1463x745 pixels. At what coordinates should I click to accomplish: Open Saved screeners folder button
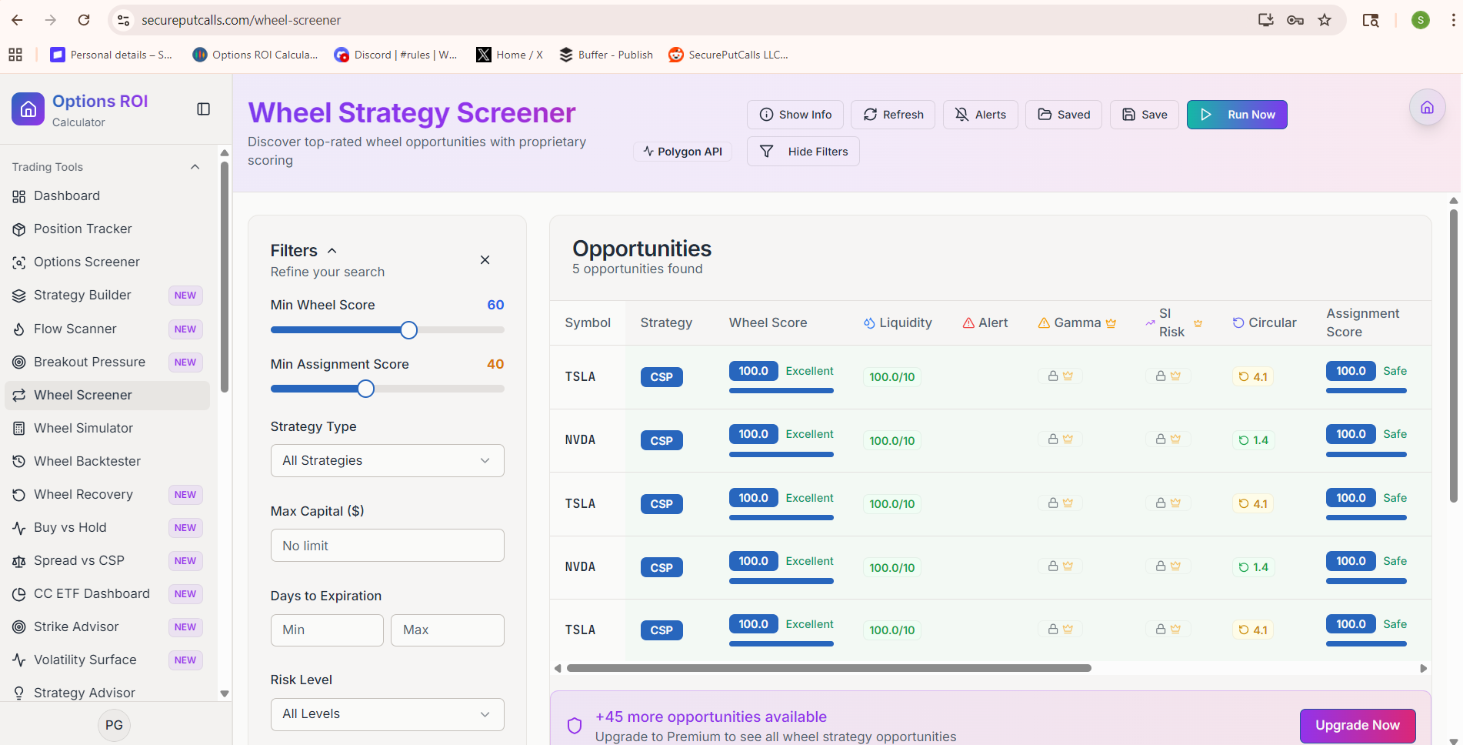[x=1064, y=115]
